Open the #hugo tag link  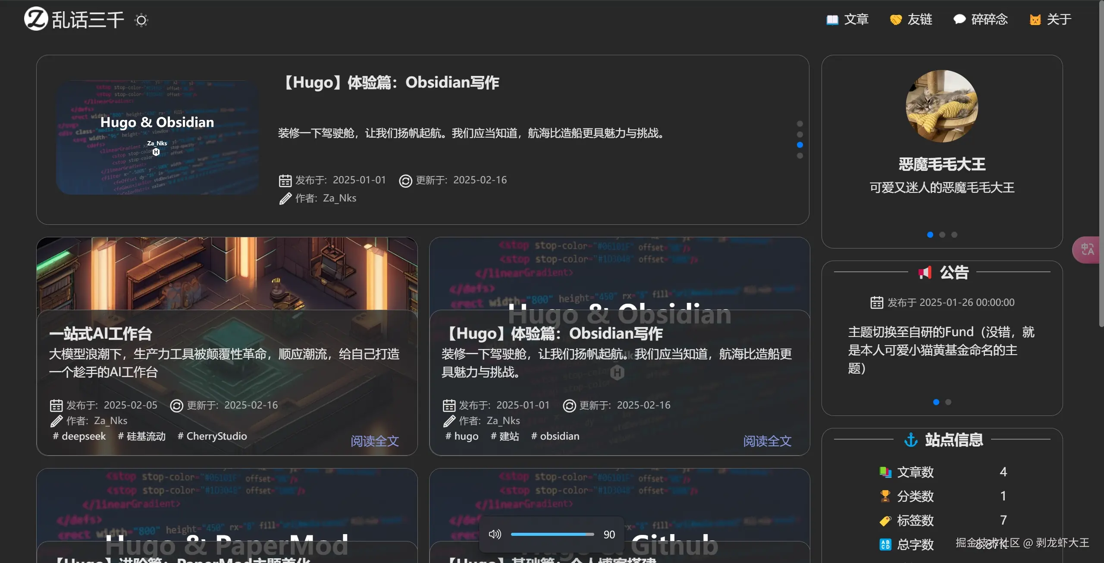[461, 436]
